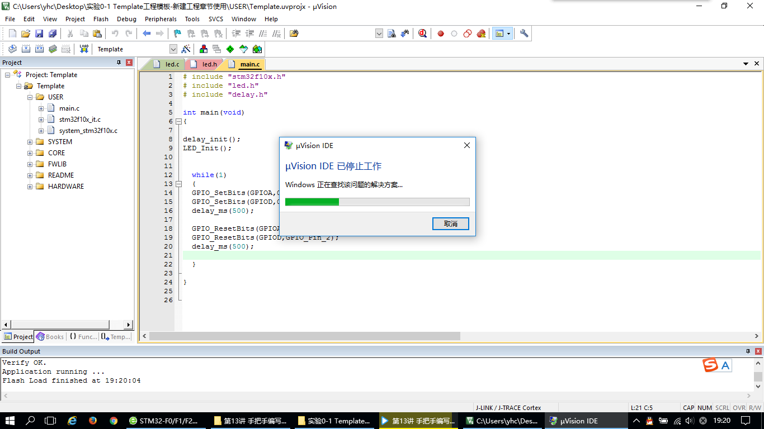Expand main.c node in project tree
The image size is (764, 429).
coord(41,108)
